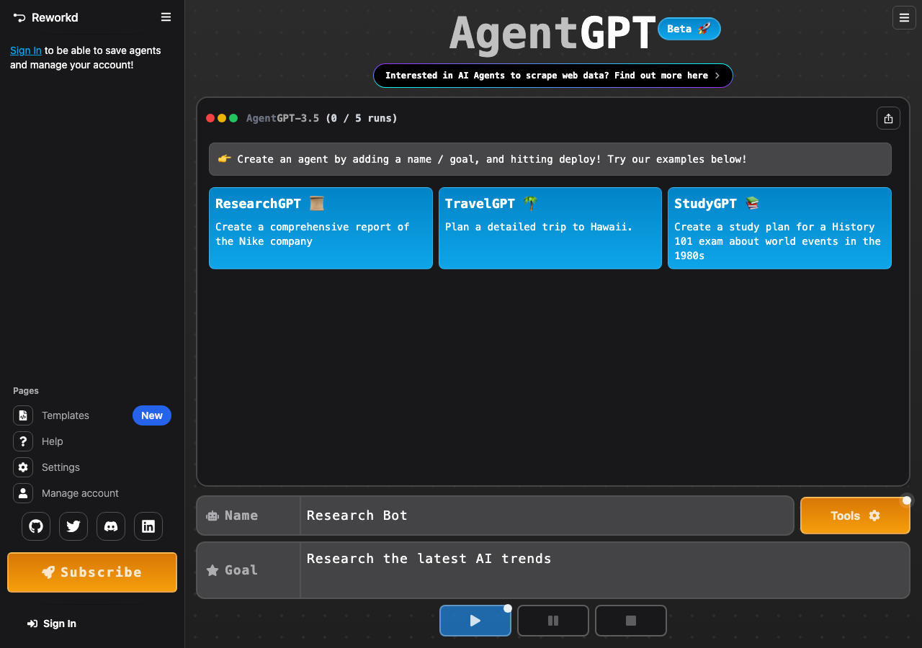The width and height of the screenshot is (922, 648).
Task: Select the StudyGPT example card
Action: pos(779,228)
